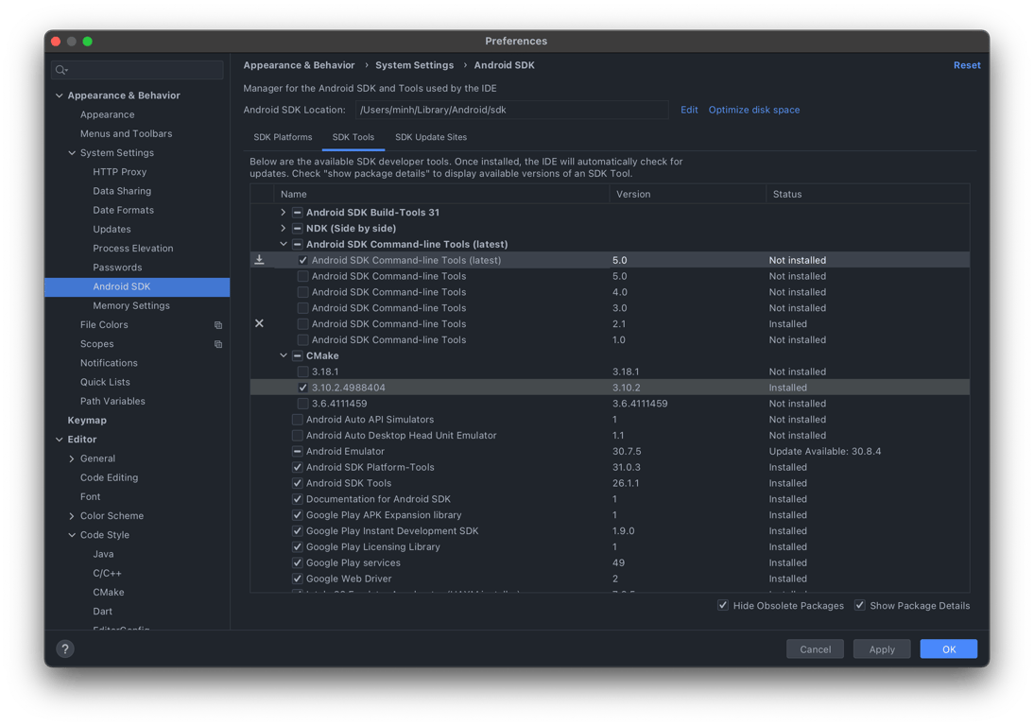Click the Status column header
The width and height of the screenshot is (1034, 726).
point(868,194)
